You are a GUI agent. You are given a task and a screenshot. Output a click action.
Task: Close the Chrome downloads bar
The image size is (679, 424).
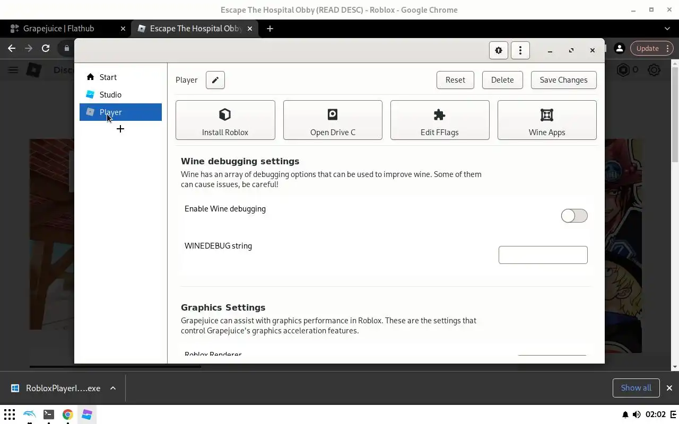click(x=669, y=388)
